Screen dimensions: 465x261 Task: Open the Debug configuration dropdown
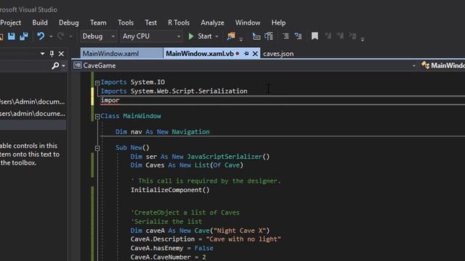(99, 36)
